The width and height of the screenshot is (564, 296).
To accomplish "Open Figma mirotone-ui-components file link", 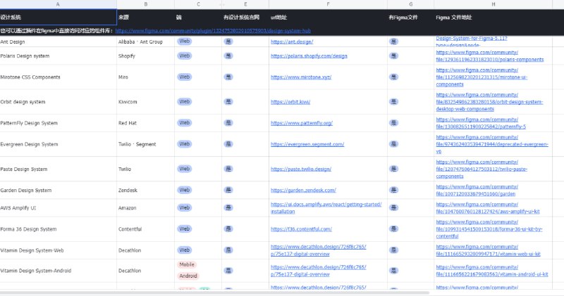I will 482,77.
